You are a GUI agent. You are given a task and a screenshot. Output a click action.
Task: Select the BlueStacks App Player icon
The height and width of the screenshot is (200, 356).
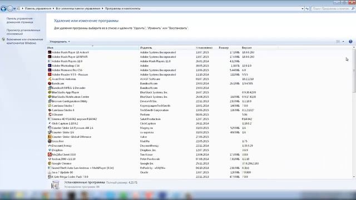pyautogui.click(x=50, y=92)
